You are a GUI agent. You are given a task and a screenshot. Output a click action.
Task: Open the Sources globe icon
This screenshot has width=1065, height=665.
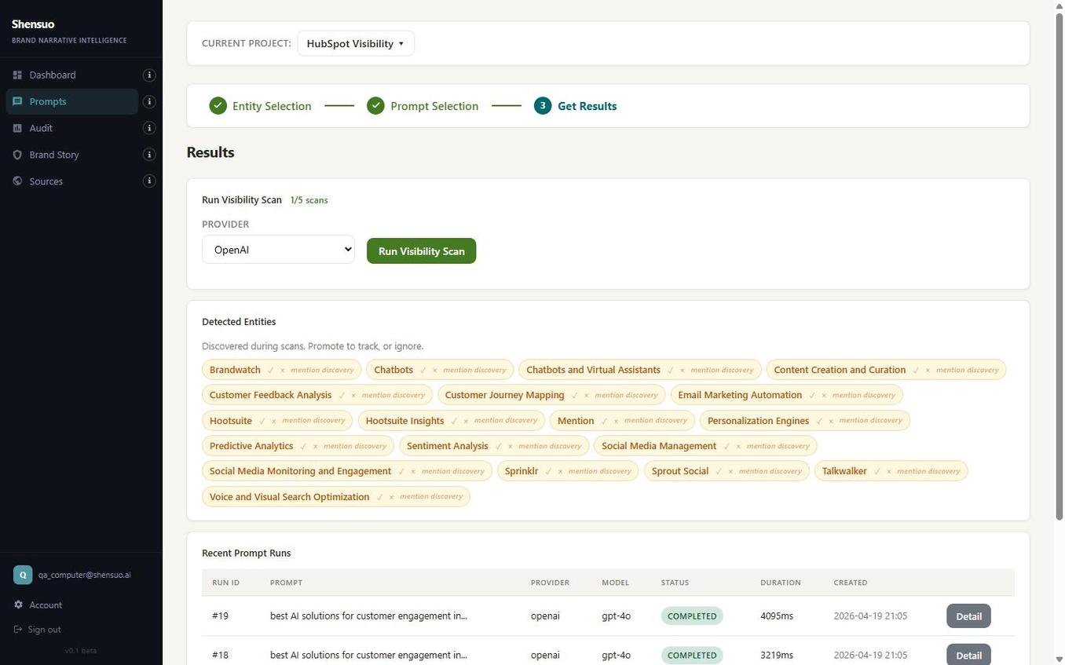[x=18, y=181]
